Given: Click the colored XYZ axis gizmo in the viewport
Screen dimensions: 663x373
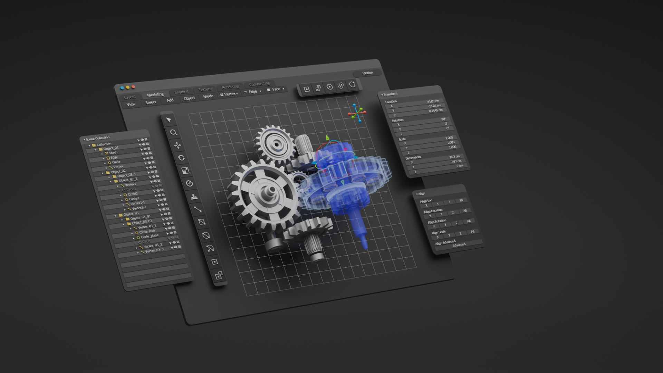Looking at the screenshot, I should point(357,113).
